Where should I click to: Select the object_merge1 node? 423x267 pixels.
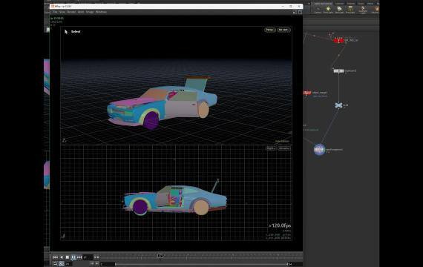[x=307, y=93]
